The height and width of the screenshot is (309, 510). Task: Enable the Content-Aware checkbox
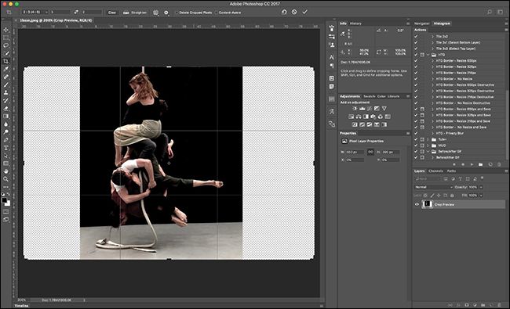[x=217, y=13]
